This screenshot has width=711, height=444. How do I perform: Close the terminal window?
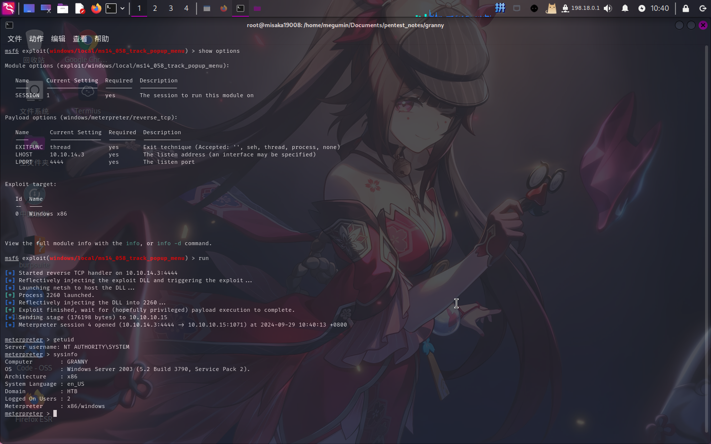click(703, 25)
